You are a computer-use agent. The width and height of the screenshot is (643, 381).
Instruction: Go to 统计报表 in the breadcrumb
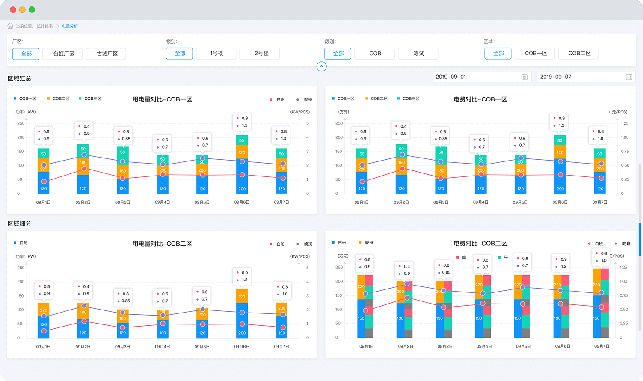point(45,27)
